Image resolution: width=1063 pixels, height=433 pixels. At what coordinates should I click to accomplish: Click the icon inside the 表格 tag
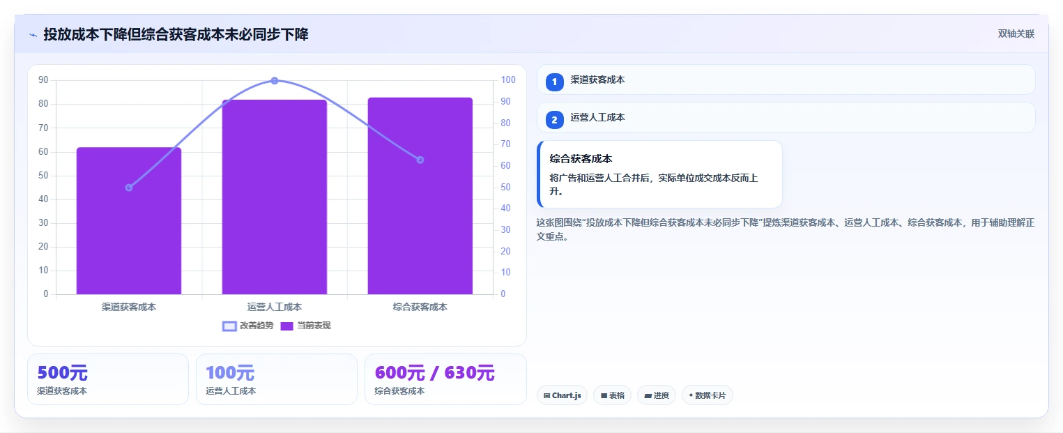click(604, 396)
